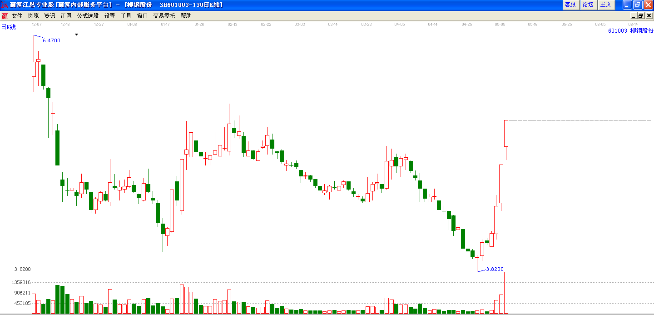Click the blue 3.8200 low price label on the chart

495,269
